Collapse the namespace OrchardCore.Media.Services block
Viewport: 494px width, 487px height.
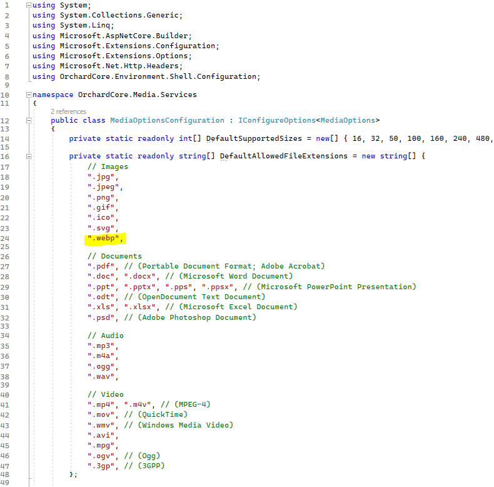tap(29, 95)
